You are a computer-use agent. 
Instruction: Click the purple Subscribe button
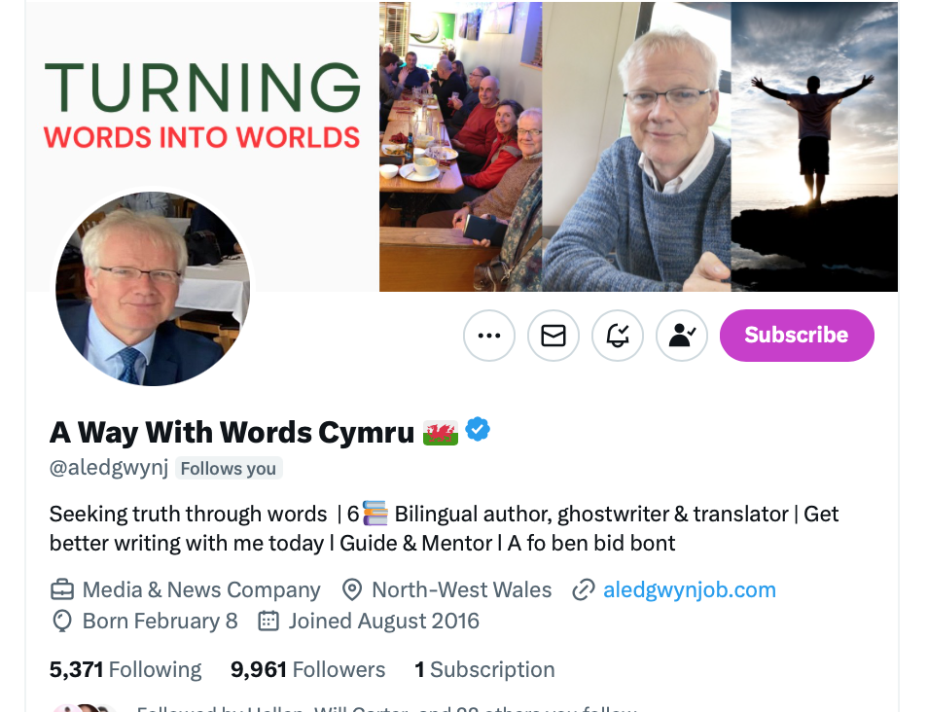[797, 335]
